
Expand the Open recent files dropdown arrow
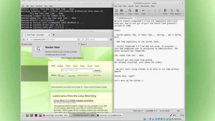tap(126, 12)
